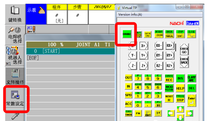Image resolution: width=209 pixels, height=121 pixels.
Task: Open the Version info.(A) menu
Action: [130, 15]
